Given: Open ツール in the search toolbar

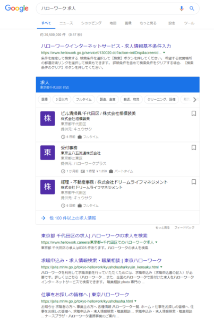Looking at the screenshot, I should (189, 23).
